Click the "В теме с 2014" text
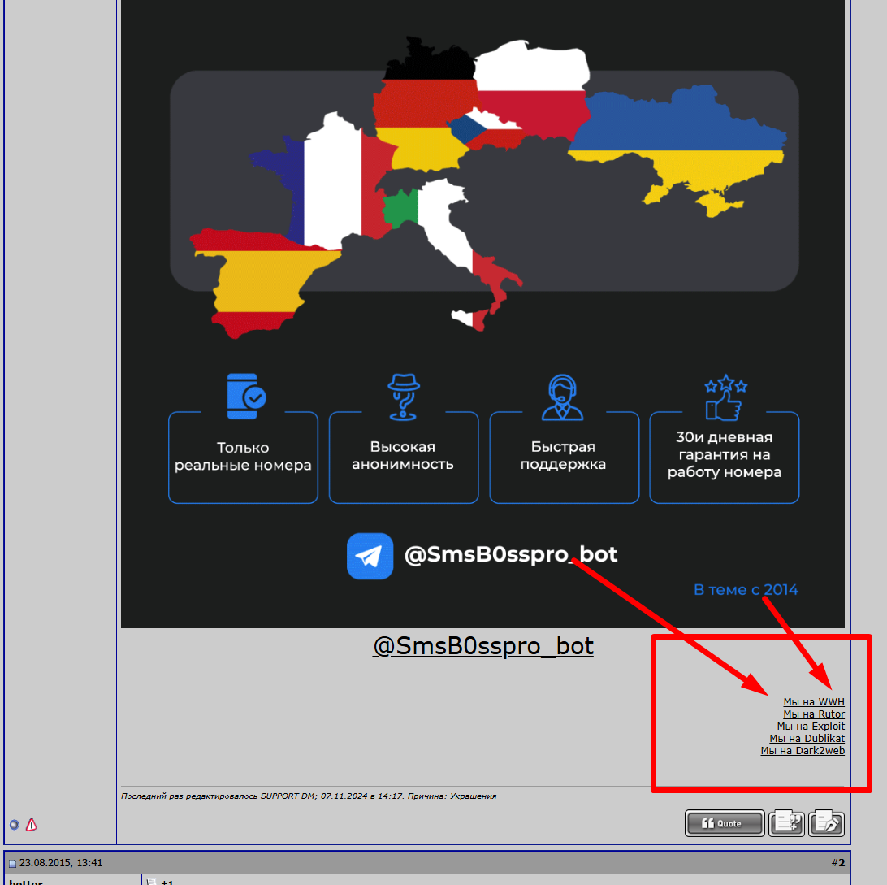This screenshot has width=887, height=885. [x=746, y=590]
